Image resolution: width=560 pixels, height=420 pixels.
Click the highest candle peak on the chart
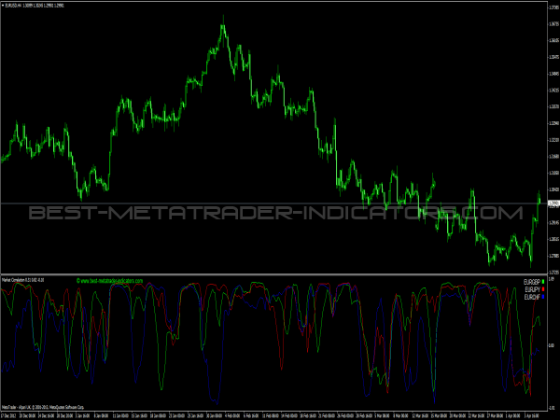223,21
